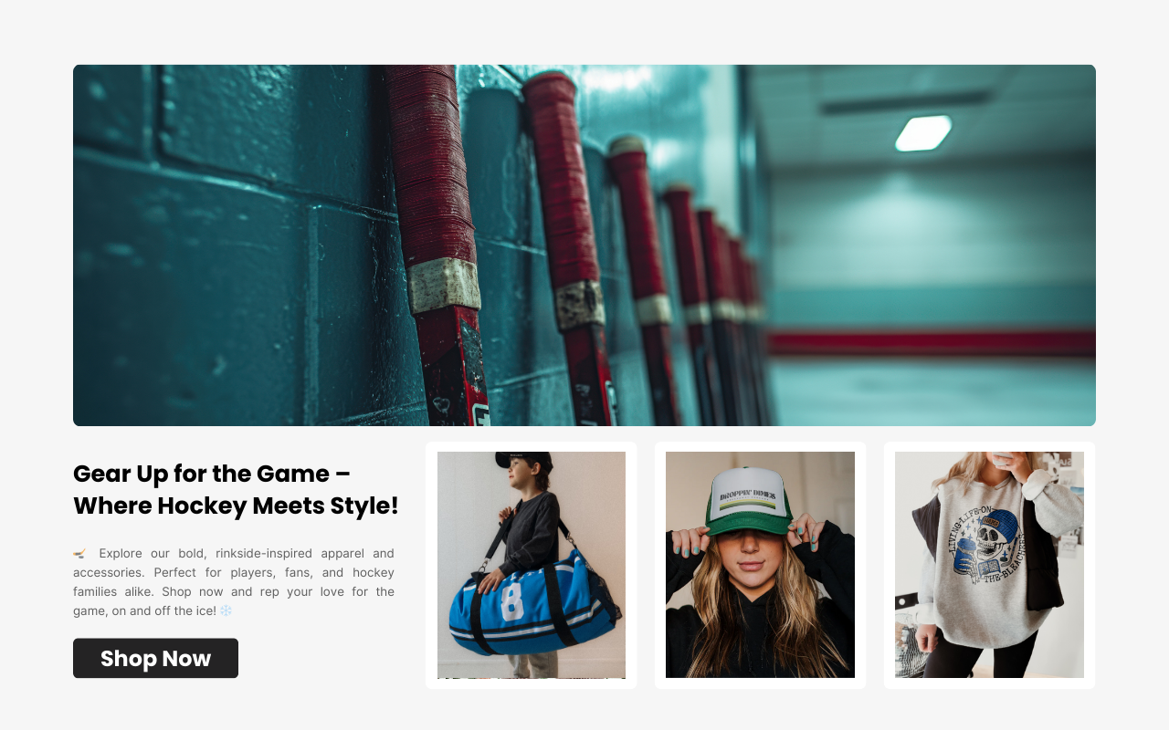This screenshot has height=730, width=1169.
Task: Click the rinkside-inspired apparel description paragraph
Action: click(234, 582)
